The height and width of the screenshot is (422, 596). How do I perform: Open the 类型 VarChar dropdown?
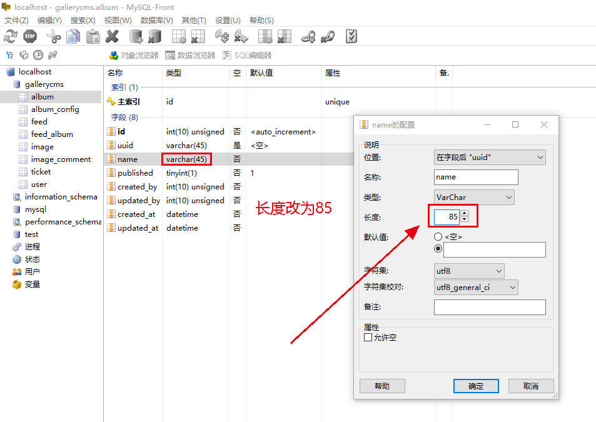click(x=473, y=198)
